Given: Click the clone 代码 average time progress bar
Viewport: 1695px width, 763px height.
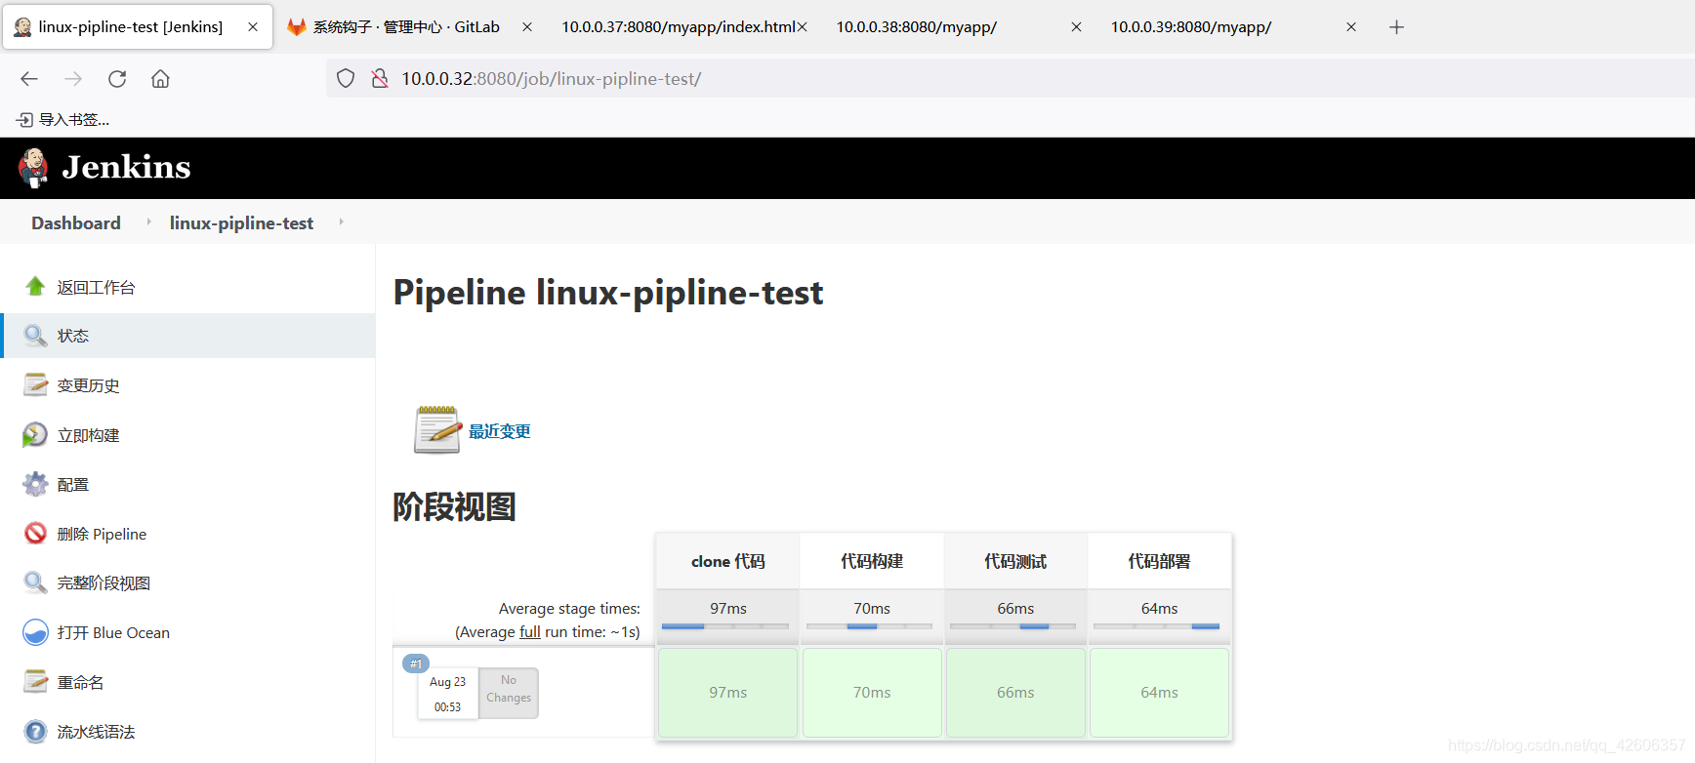Looking at the screenshot, I should click(724, 626).
